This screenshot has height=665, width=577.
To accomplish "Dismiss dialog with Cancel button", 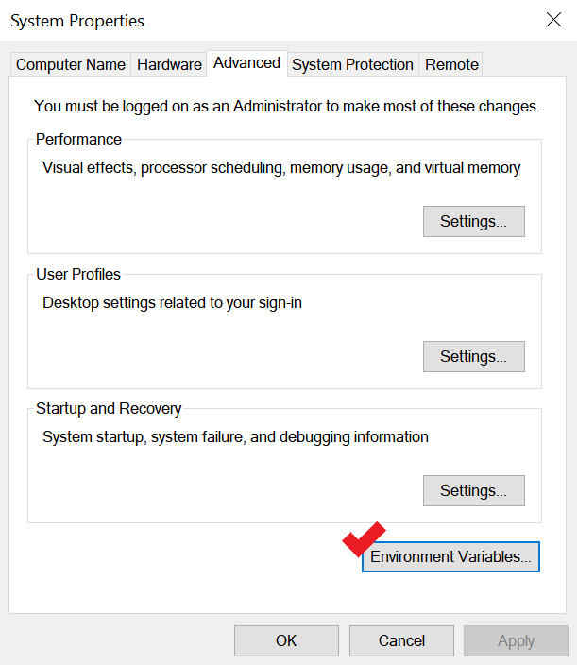I will tap(401, 640).
